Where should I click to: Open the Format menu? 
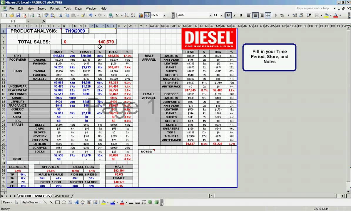point(55,8)
